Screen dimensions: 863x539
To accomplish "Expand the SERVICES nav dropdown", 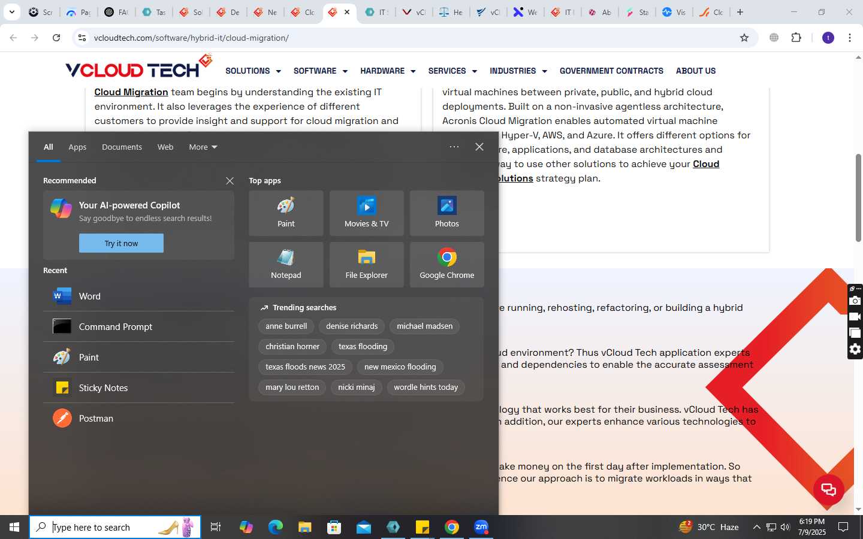I will [452, 71].
